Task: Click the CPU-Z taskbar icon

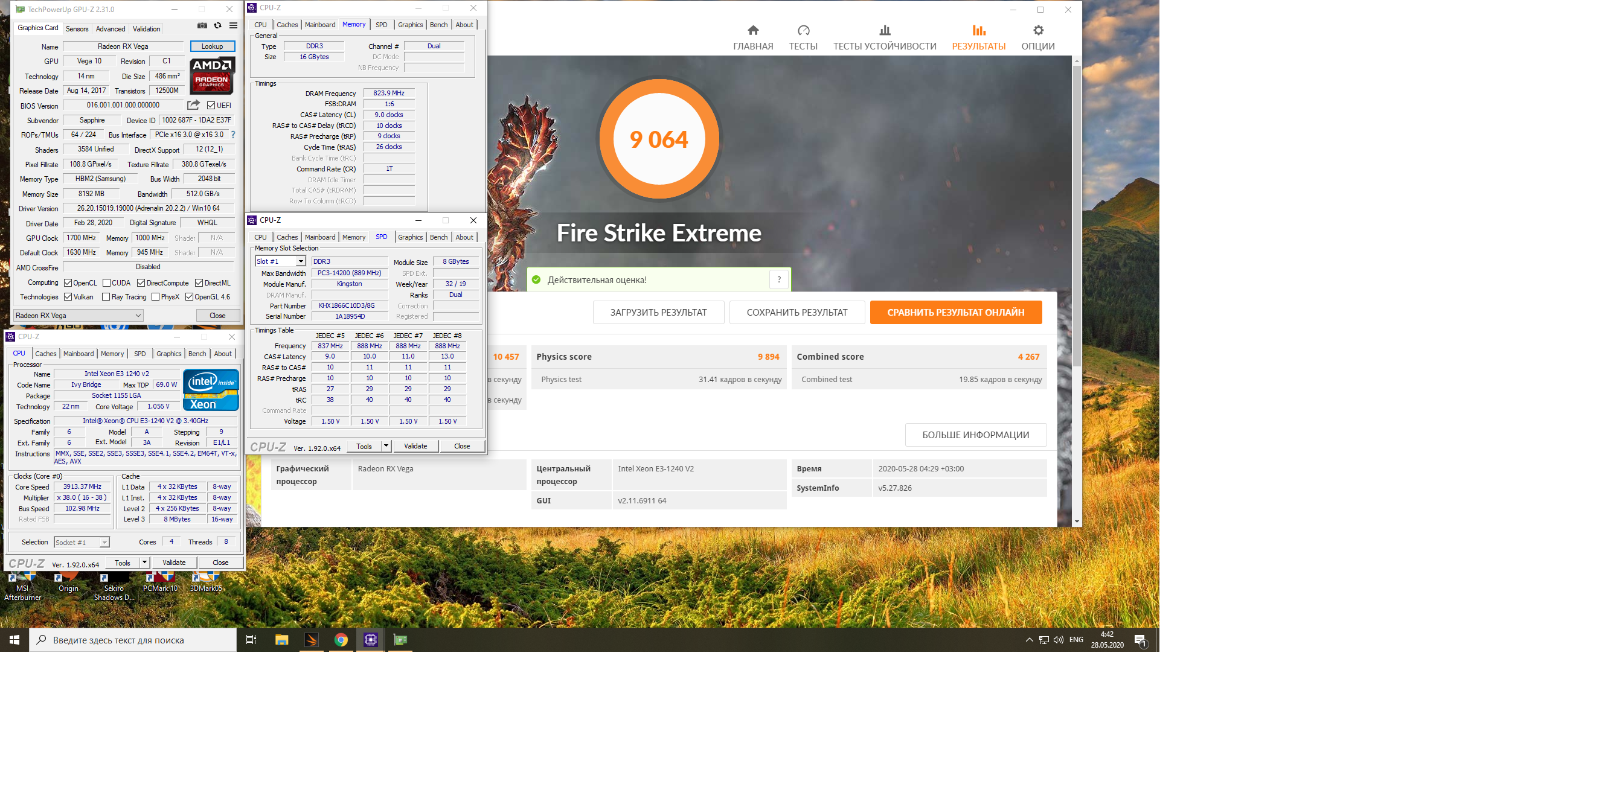Action: pyautogui.click(x=370, y=639)
